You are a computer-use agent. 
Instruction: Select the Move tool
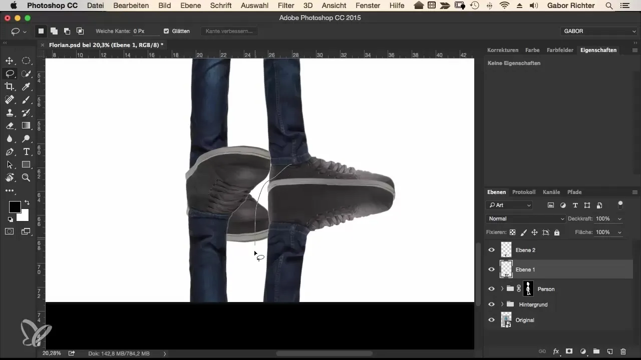pyautogui.click(x=10, y=61)
